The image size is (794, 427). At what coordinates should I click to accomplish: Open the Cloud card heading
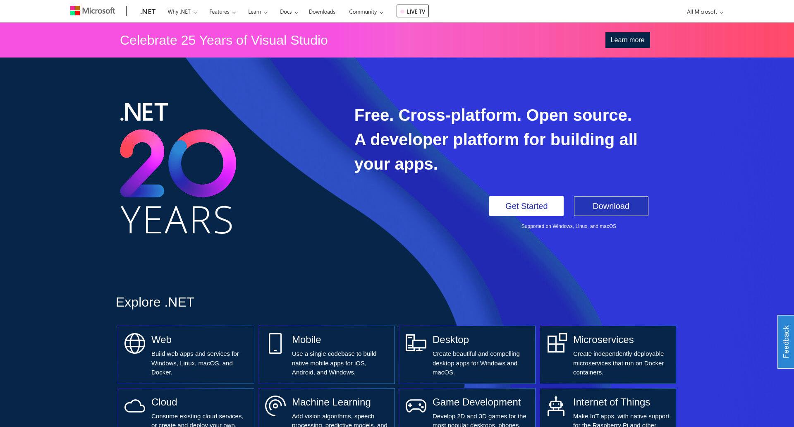click(x=164, y=402)
